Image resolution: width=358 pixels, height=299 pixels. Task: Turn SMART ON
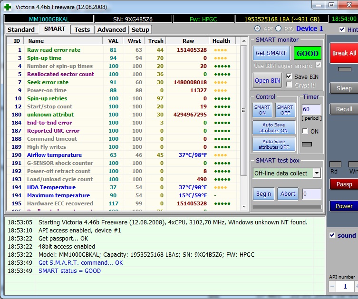[262, 110]
